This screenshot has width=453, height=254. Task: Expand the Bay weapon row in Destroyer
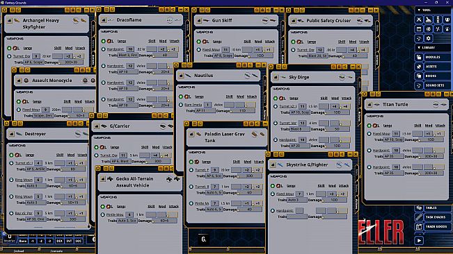click(x=11, y=213)
